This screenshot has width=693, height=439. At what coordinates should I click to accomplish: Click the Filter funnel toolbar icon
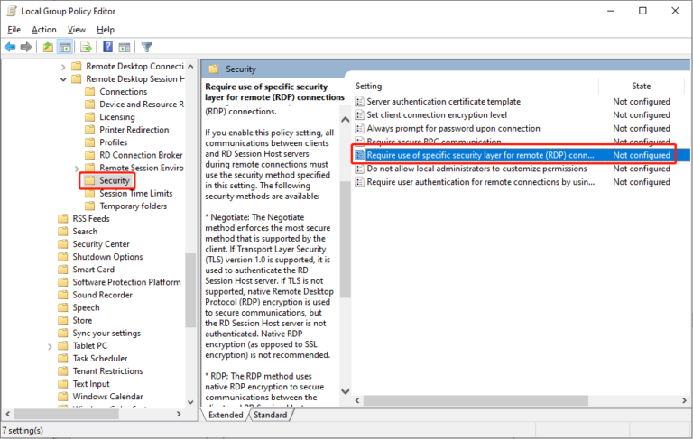click(147, 47)
